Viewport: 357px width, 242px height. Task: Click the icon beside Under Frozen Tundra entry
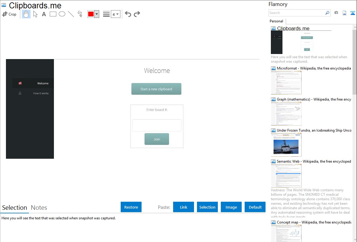click(x=273, y=130)
